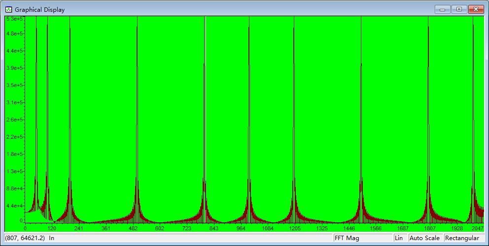Click the Lin scale status field

[x=399, y=238]
